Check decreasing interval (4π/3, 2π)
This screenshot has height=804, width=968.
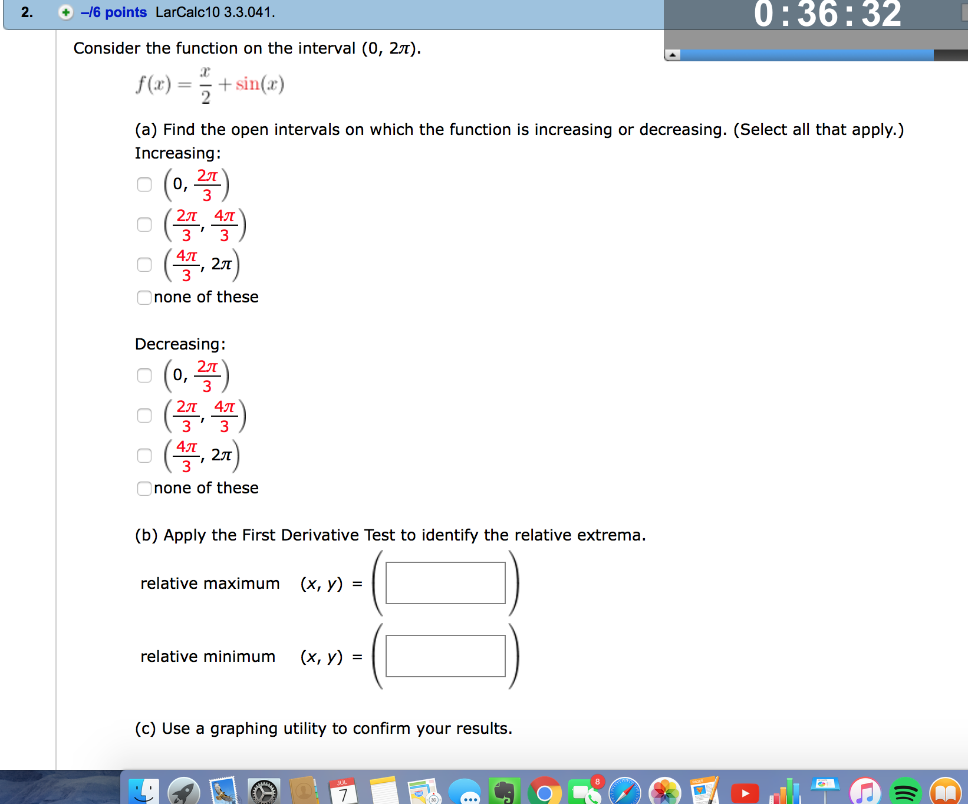(x=144, y=456)
